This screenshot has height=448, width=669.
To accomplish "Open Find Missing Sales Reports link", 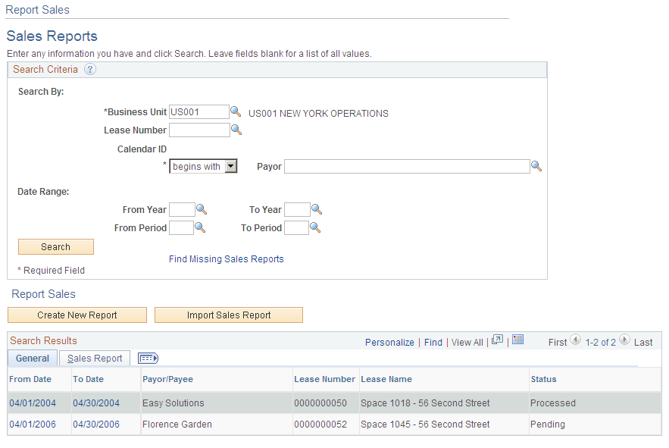I will click(226, 258).
